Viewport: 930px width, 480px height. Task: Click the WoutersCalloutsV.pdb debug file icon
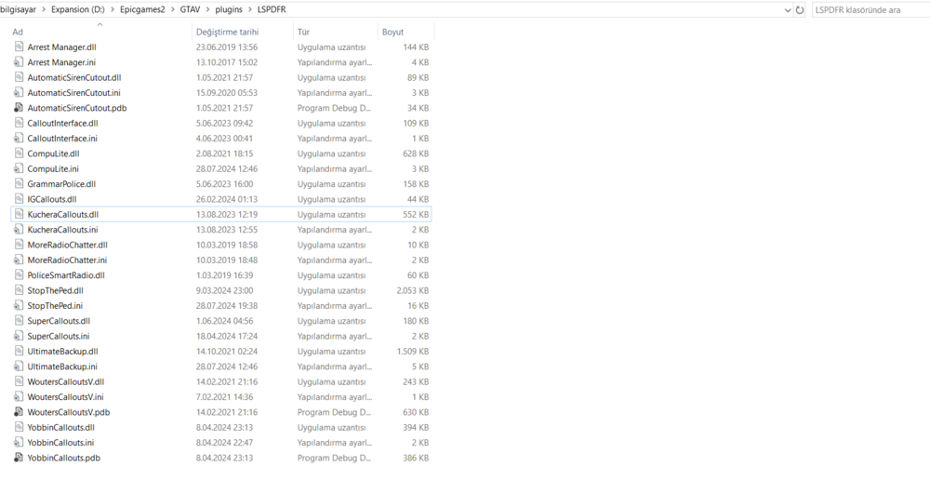19,412
